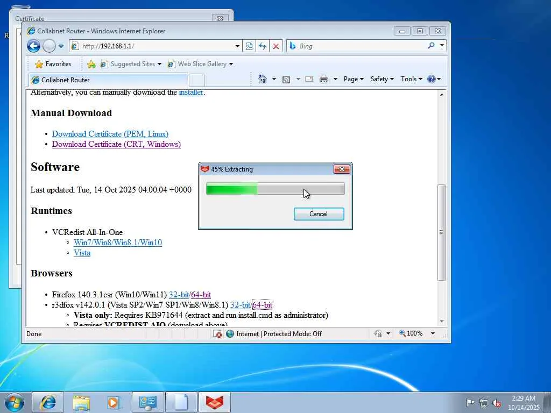The width and height of the screenshot is (551, 413).
Task: Open the Tools menu
Action: coord(412,79)
